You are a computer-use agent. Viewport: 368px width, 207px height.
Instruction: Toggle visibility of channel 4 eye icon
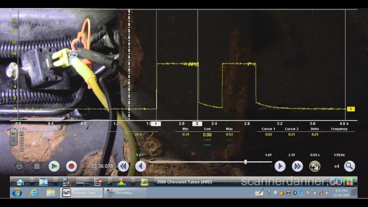22,149
